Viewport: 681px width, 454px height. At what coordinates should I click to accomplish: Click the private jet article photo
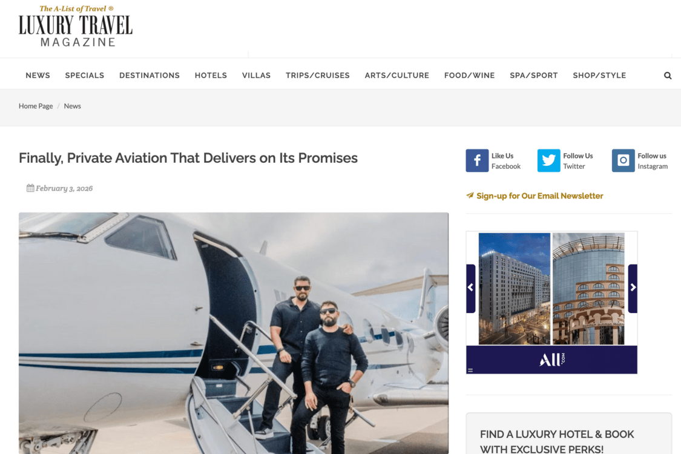[x=234, y=333]
